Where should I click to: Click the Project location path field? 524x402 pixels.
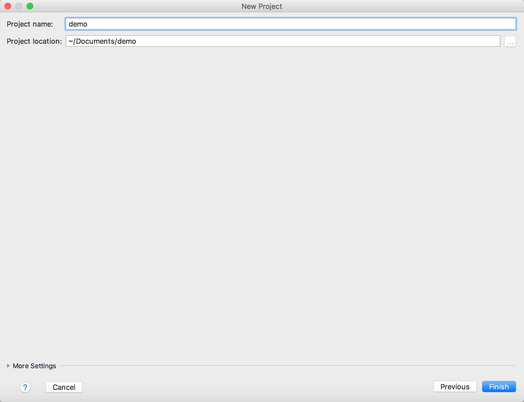(283, 41)
